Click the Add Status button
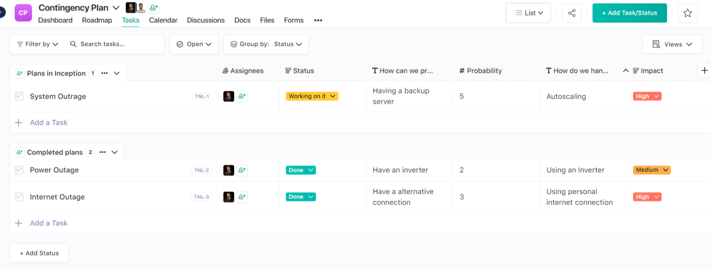 [x=39, y=253]
